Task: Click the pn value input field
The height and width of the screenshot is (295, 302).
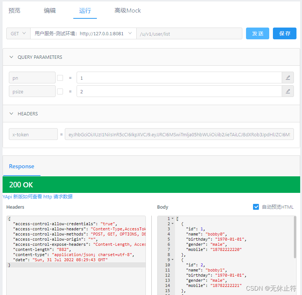Action: pos(179,78)
